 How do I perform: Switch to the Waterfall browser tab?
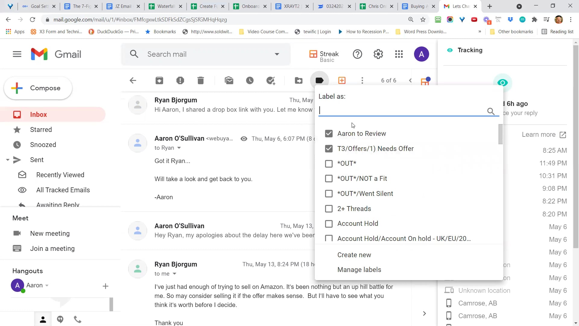pyautogui.click(x=165, y=6)
